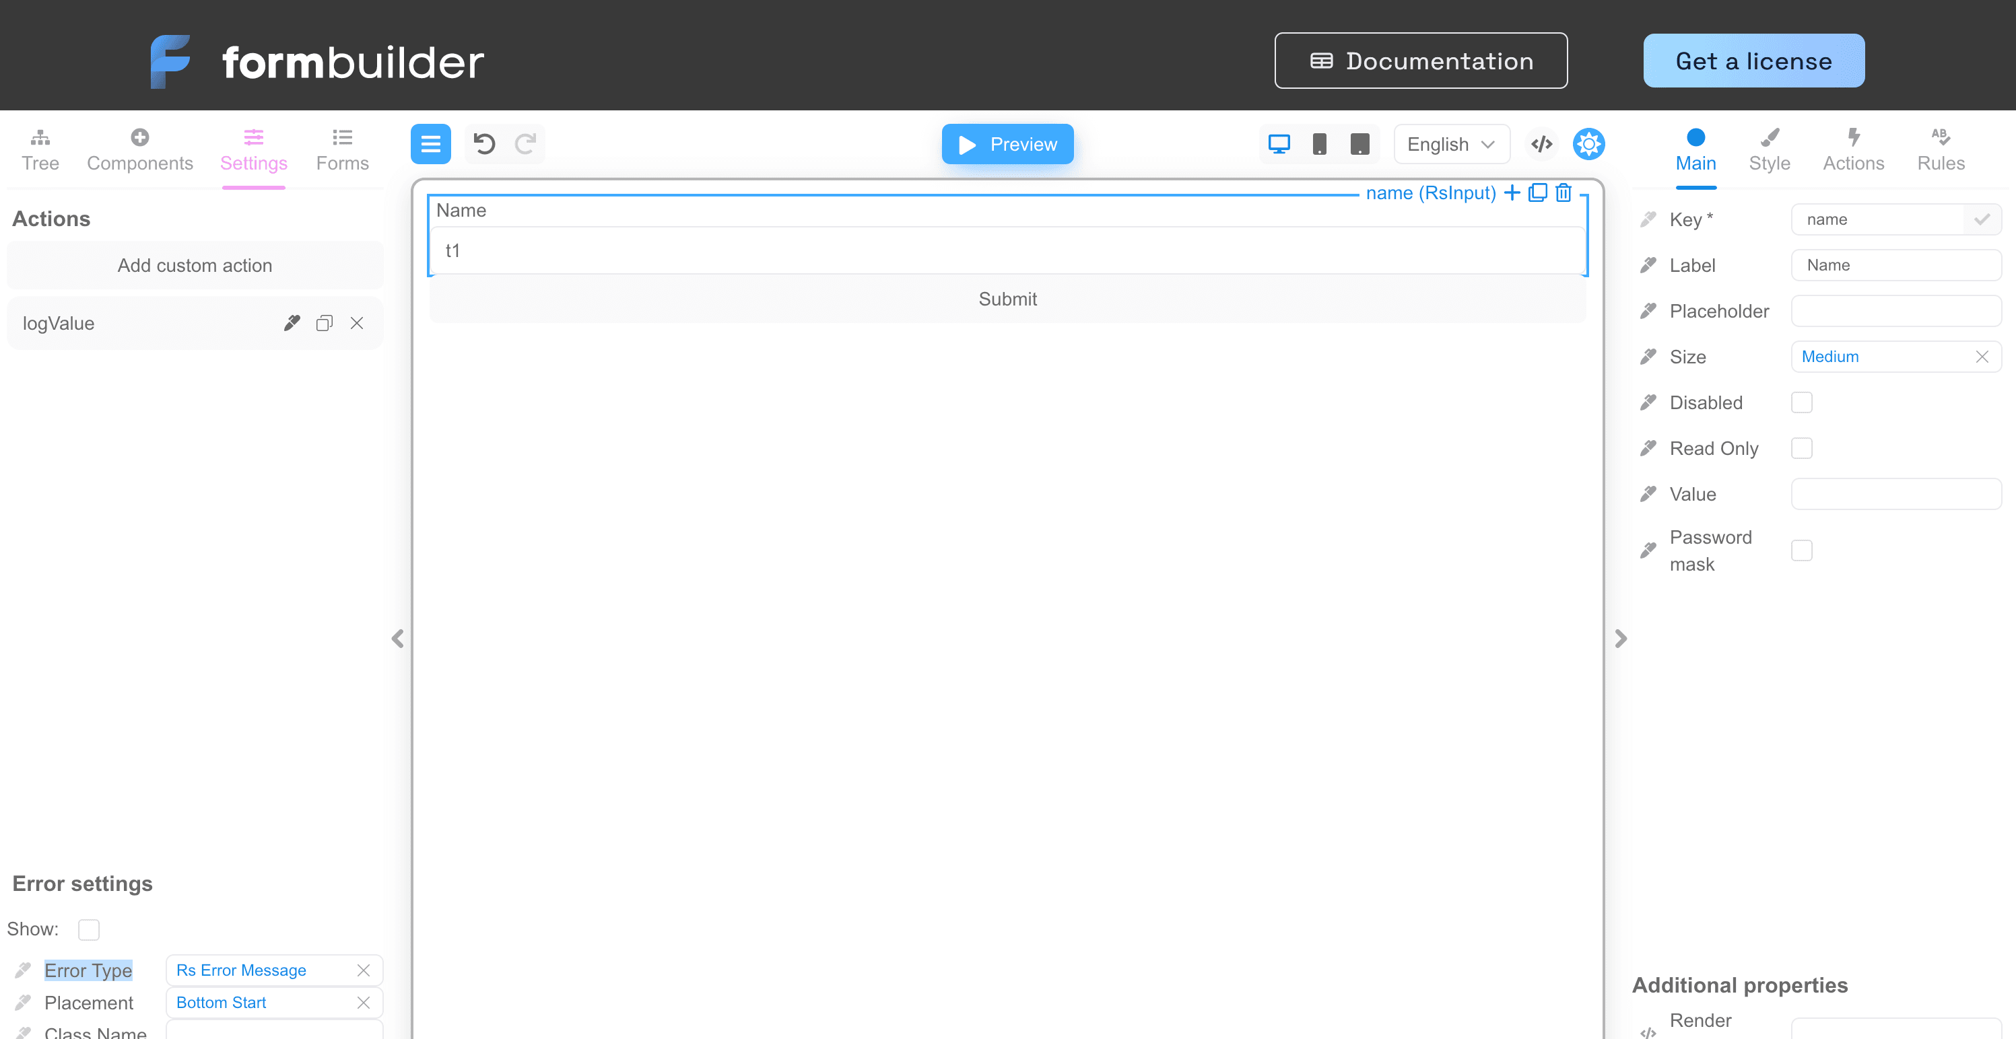Image resolution: width=2016 pixels, height=1039 pixels.
Task: Clone the name RsInput component
Action: click(x=1537, y=192)
